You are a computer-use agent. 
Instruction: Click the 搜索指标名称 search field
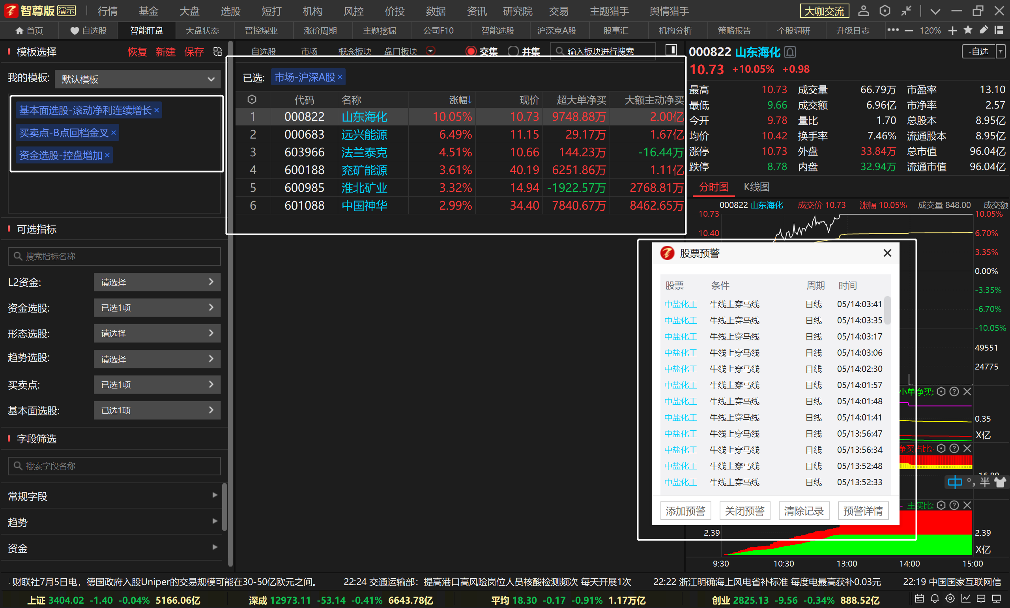(x=114, y=257)
